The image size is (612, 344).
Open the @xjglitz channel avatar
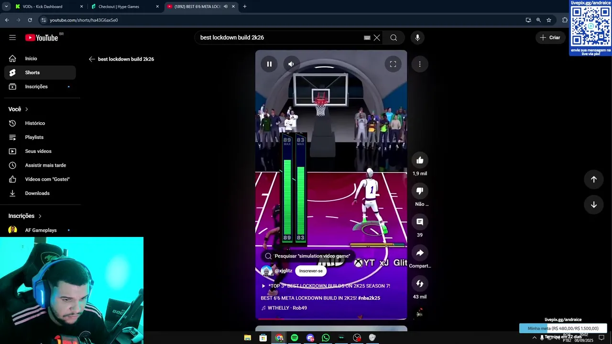click(266, 271)
